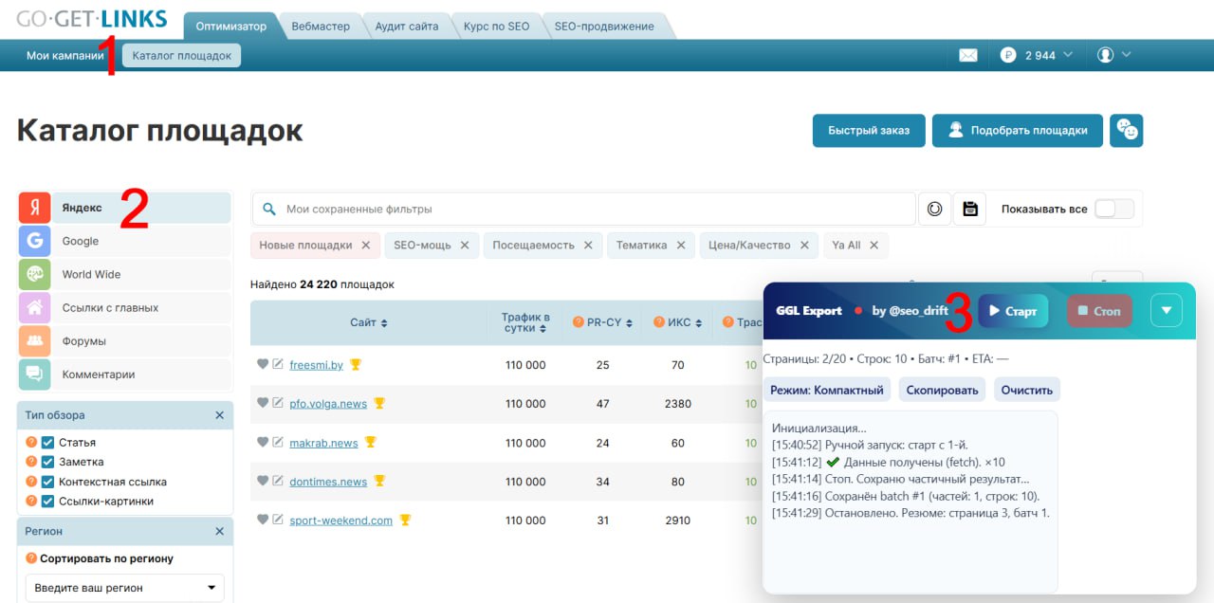
Task: Uncheck the Контекстная ссылка checkbox
Action: click(x=47, y=482)
